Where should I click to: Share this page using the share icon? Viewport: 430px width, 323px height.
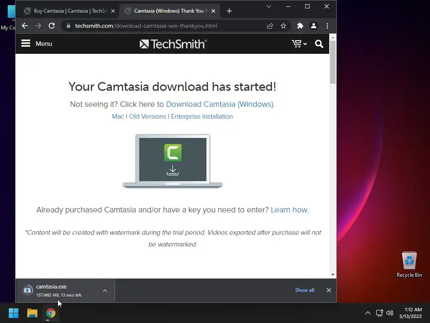click(270, 26)
